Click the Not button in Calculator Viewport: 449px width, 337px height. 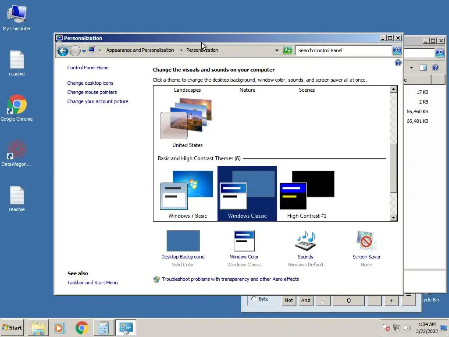(x=289, y=300)
